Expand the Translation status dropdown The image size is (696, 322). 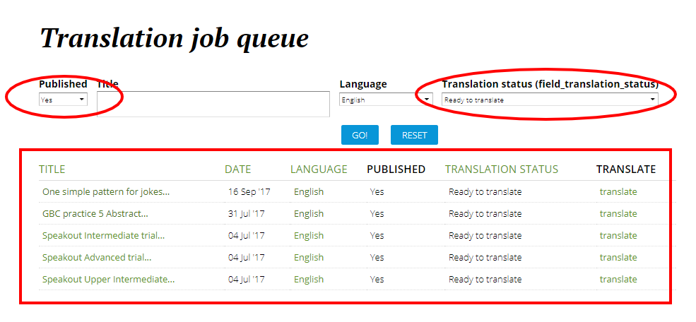550,100
